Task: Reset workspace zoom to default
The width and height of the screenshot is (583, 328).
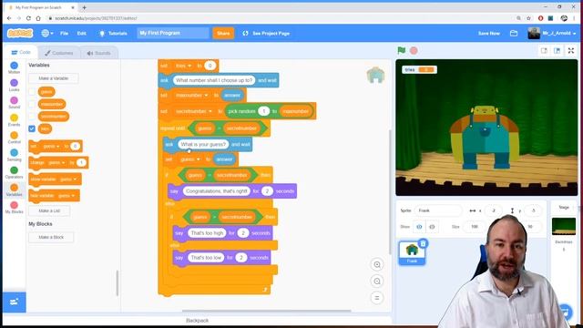Action: 377,298
